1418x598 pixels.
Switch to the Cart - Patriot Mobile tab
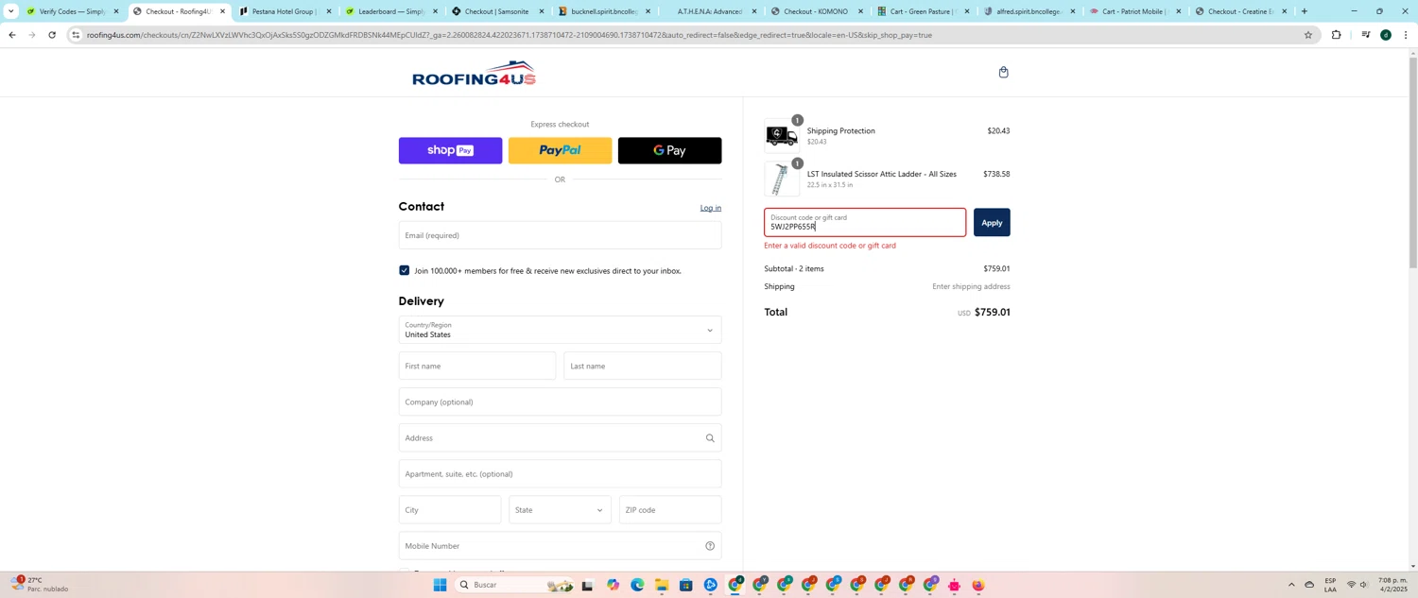1133,11
